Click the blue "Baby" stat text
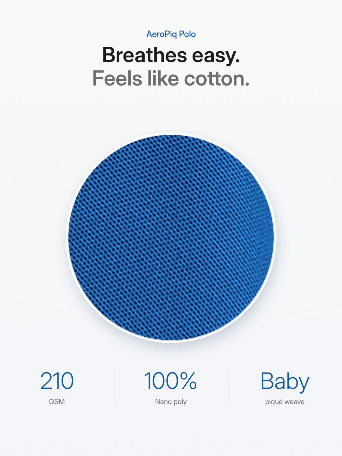Image resolution: width=342 pixels, height=456 pixels. click(285, 382)
